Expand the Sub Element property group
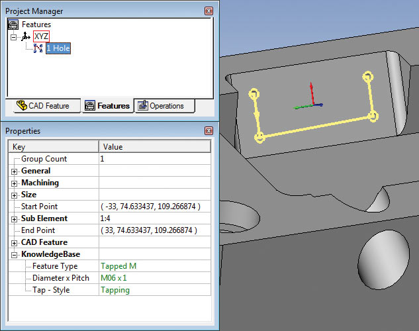Viewport: 419px width, 331px height. pos(14,219)
